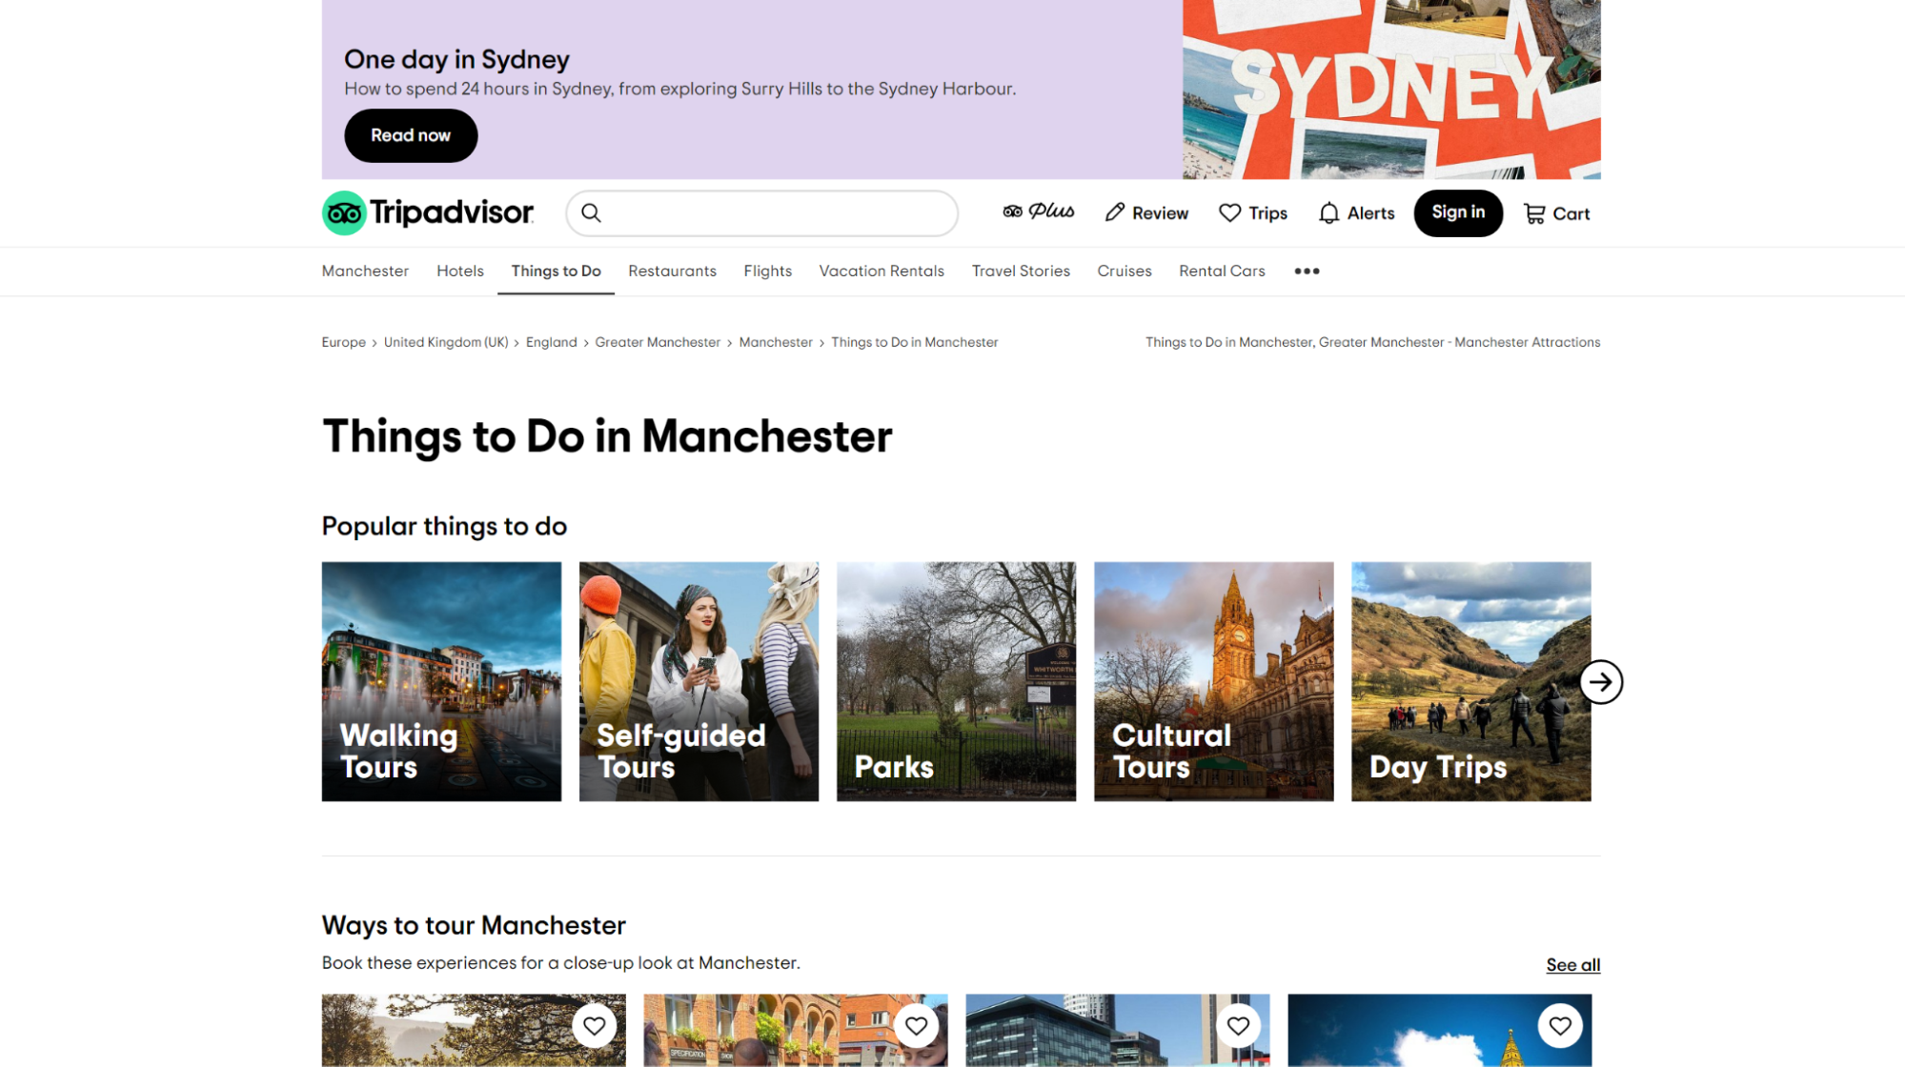Click the Sign in button
Image resolution: width=1905 pixels, height=1067 pixels.
pos(1458,212)
